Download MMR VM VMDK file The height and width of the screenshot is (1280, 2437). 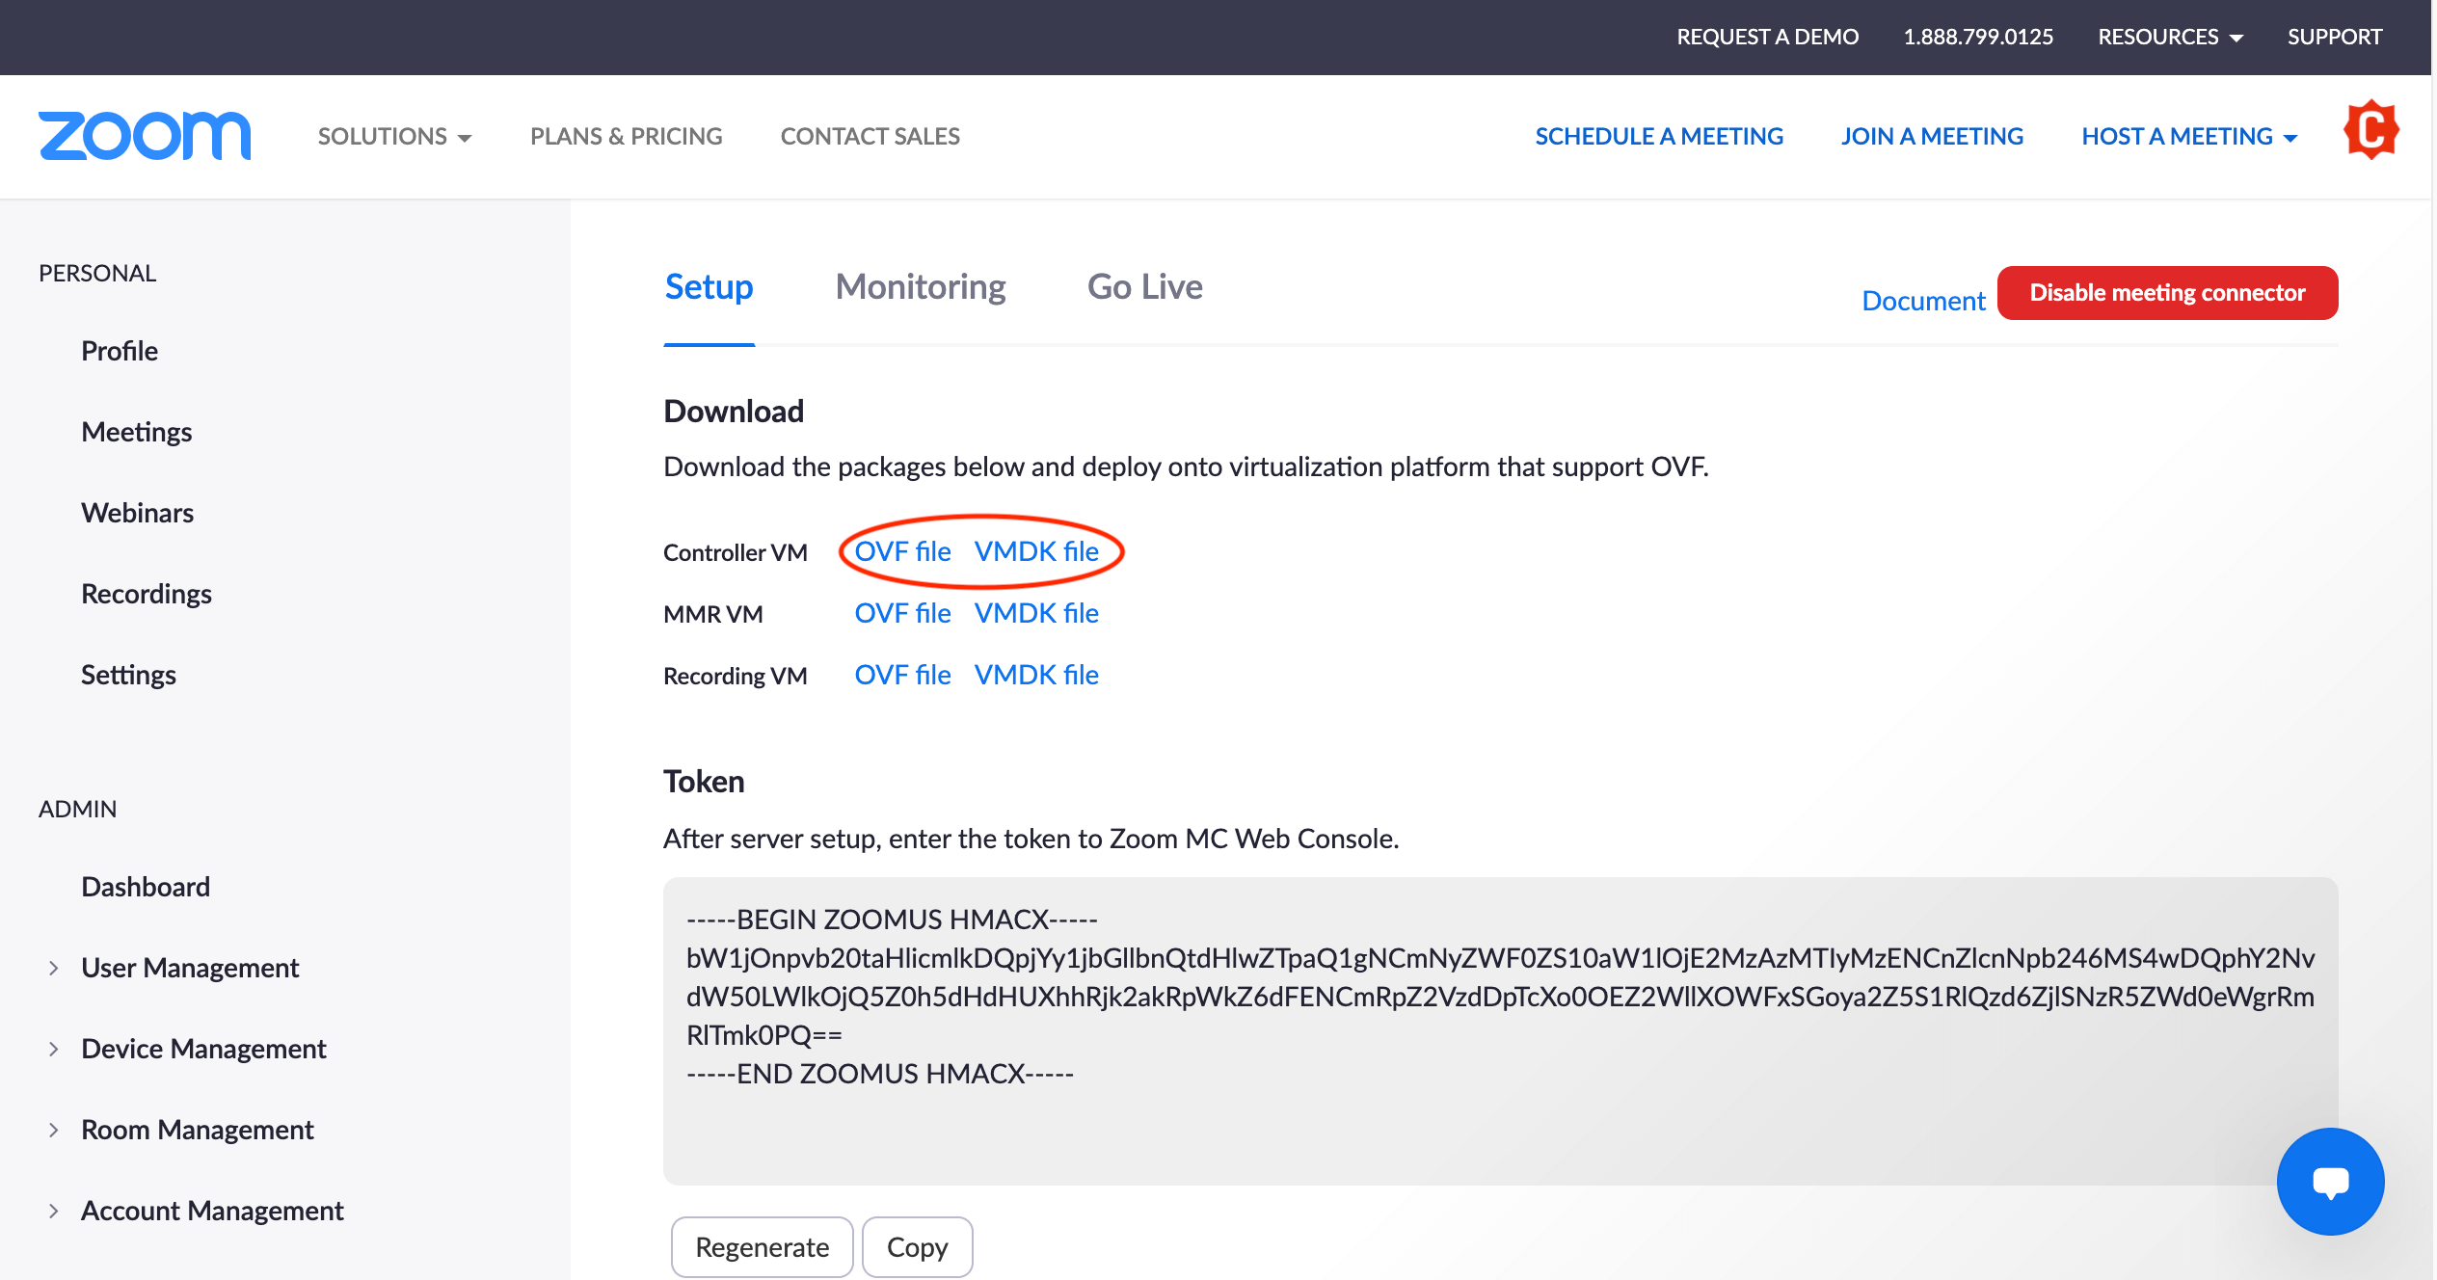point(1036,613)
